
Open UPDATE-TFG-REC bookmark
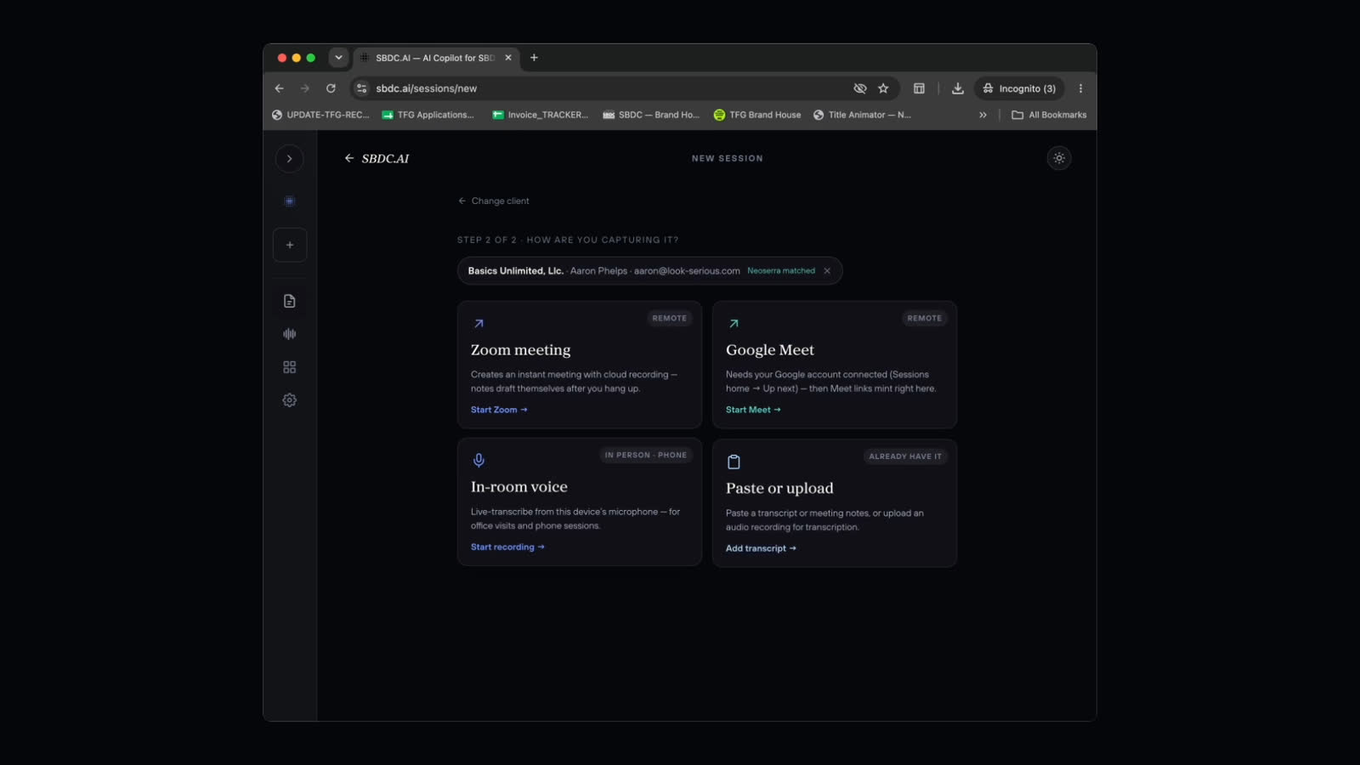(x=320, y=115)
